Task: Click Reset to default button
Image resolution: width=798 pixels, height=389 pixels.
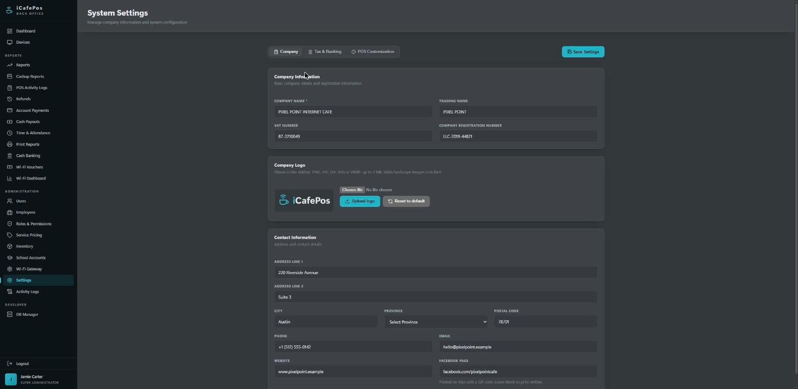Action: click(406, 201)
